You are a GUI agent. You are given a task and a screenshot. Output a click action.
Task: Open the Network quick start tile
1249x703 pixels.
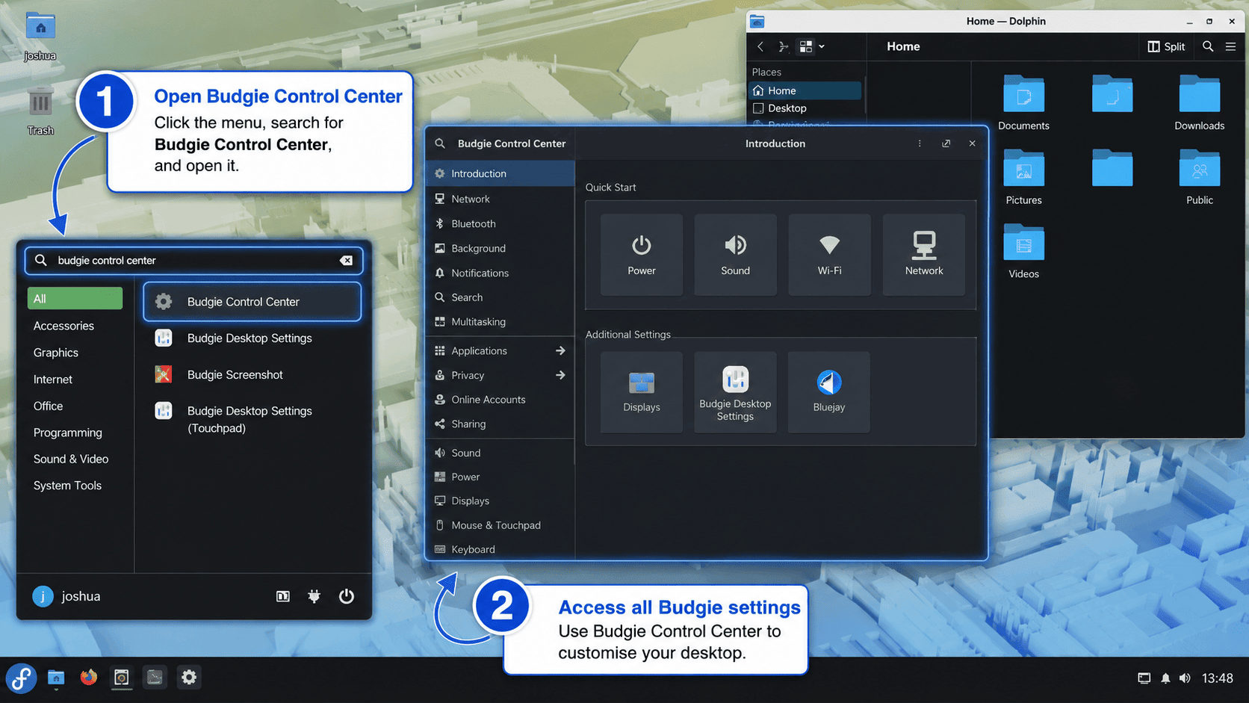[923, 255]
